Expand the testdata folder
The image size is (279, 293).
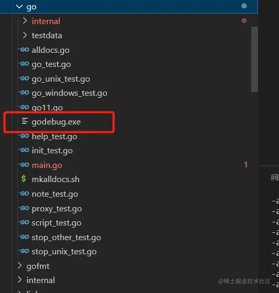[x=25, y=35]
